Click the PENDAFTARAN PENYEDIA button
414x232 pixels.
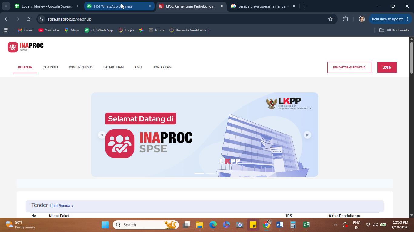[349, 67]
